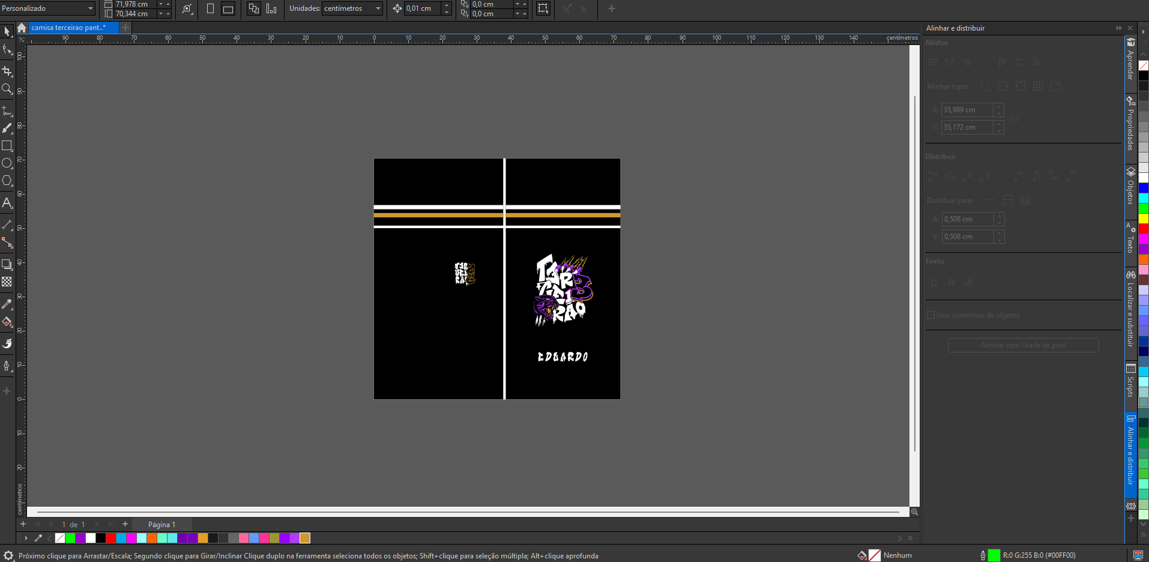Pick the red swatch in document palette
1149x562 pixels.
tap(111, 538)
